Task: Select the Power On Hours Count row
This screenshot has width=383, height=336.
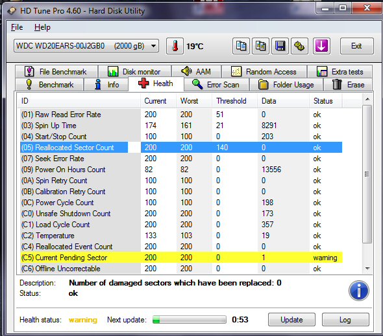Action: [181, 170]
